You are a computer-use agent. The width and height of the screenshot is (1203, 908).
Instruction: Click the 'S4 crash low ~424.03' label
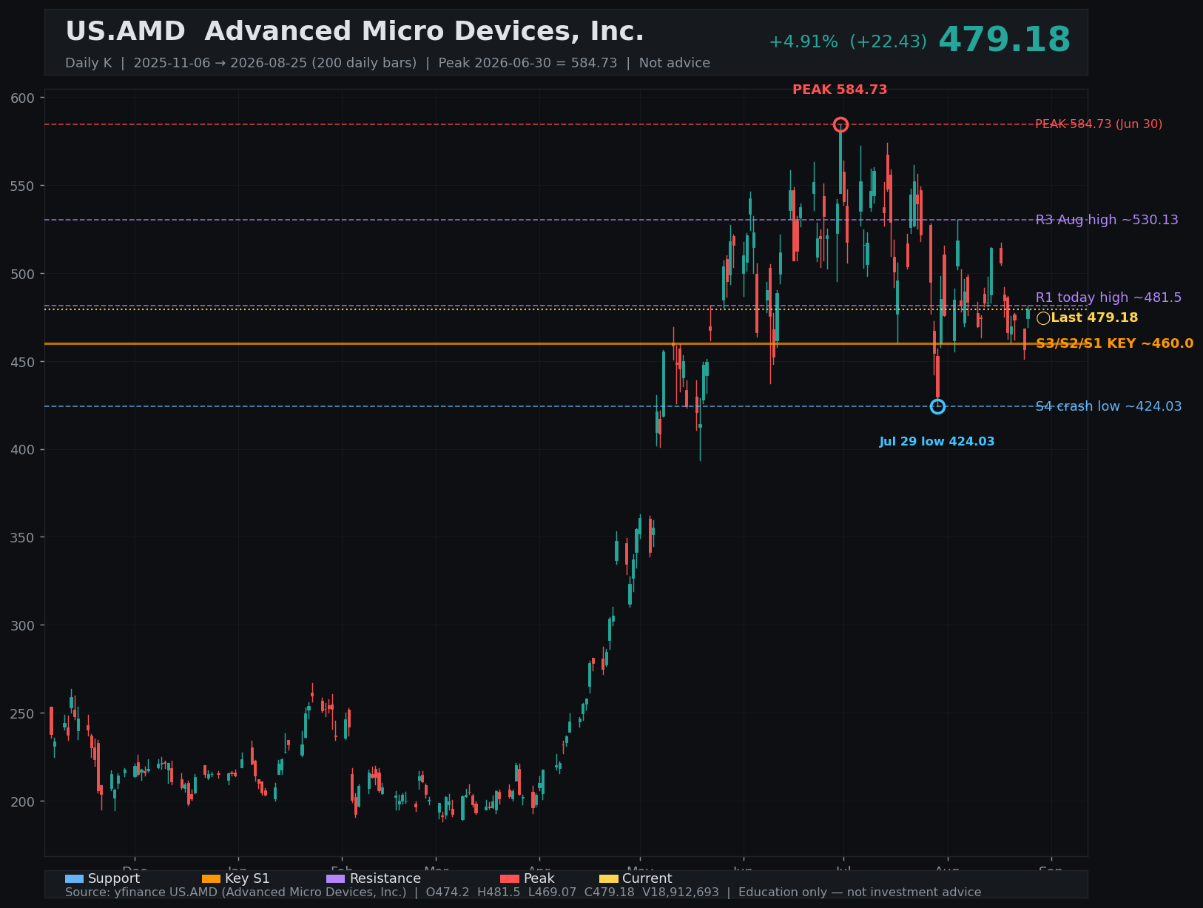pyautogui.click(x=1108, y=406)
